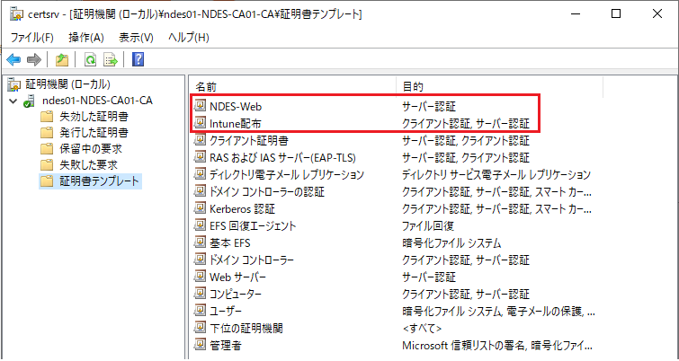Click the folder icon of 保留中の要求
This screenshot has height=361, width=679.
[x=47, y=149]
